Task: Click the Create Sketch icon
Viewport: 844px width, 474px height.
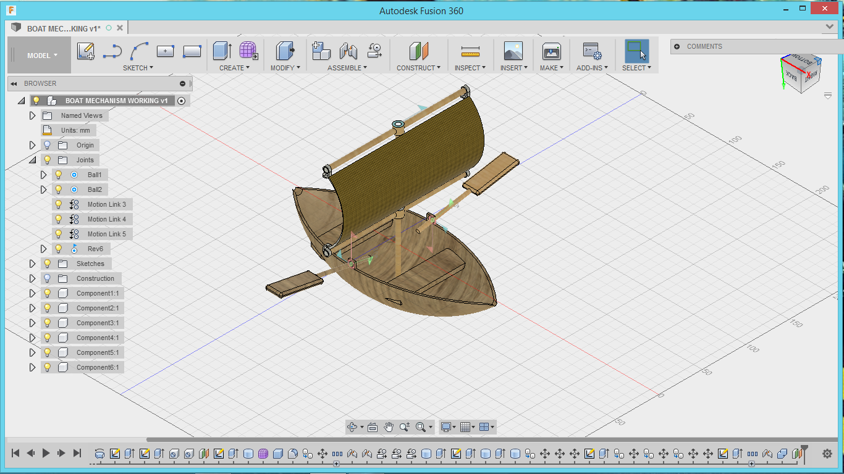Action: pos(86,51)
